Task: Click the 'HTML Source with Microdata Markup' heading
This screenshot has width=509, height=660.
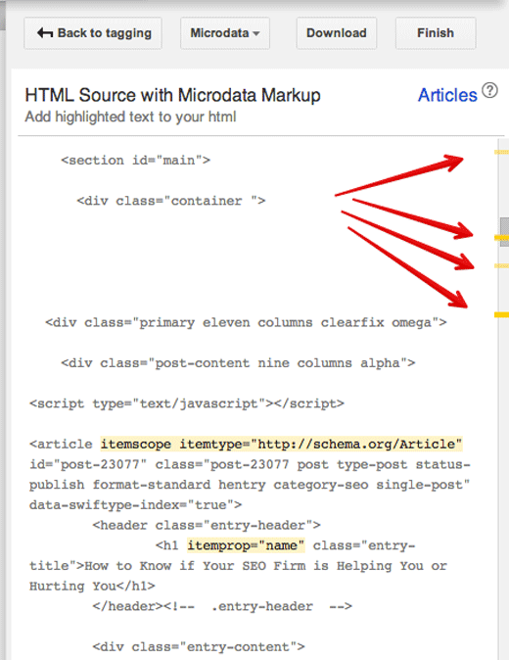Action: pos(172,95)
